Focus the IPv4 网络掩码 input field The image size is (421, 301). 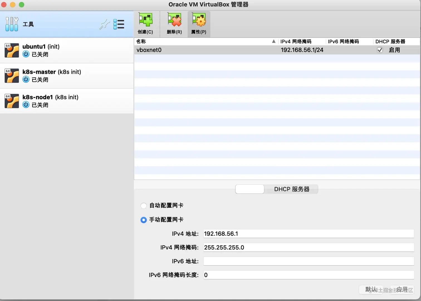309,247
